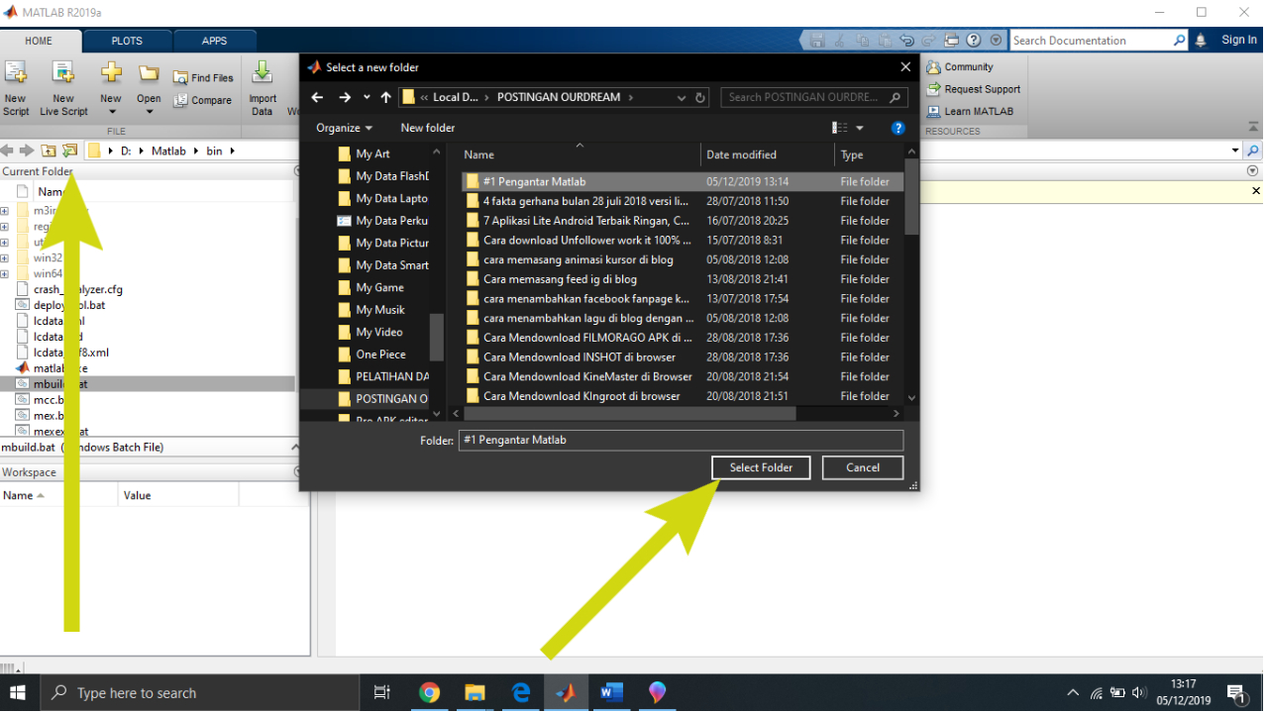
Task: Select My Musik in navigation pane
Action: [380, 310]
